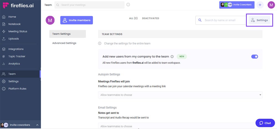Open the team Settings button
The image size is (277, 129).
click(259, 20)
